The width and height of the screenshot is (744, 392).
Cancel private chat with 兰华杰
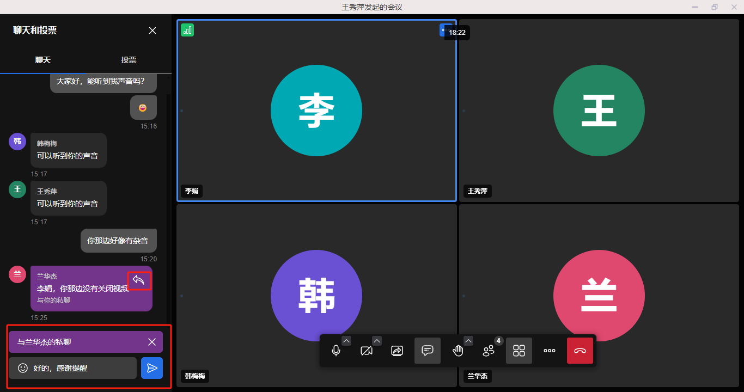tap(152, 342)
